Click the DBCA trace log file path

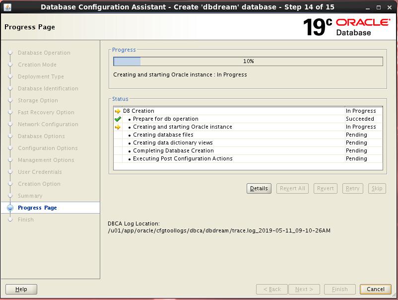tap(219, 231)
